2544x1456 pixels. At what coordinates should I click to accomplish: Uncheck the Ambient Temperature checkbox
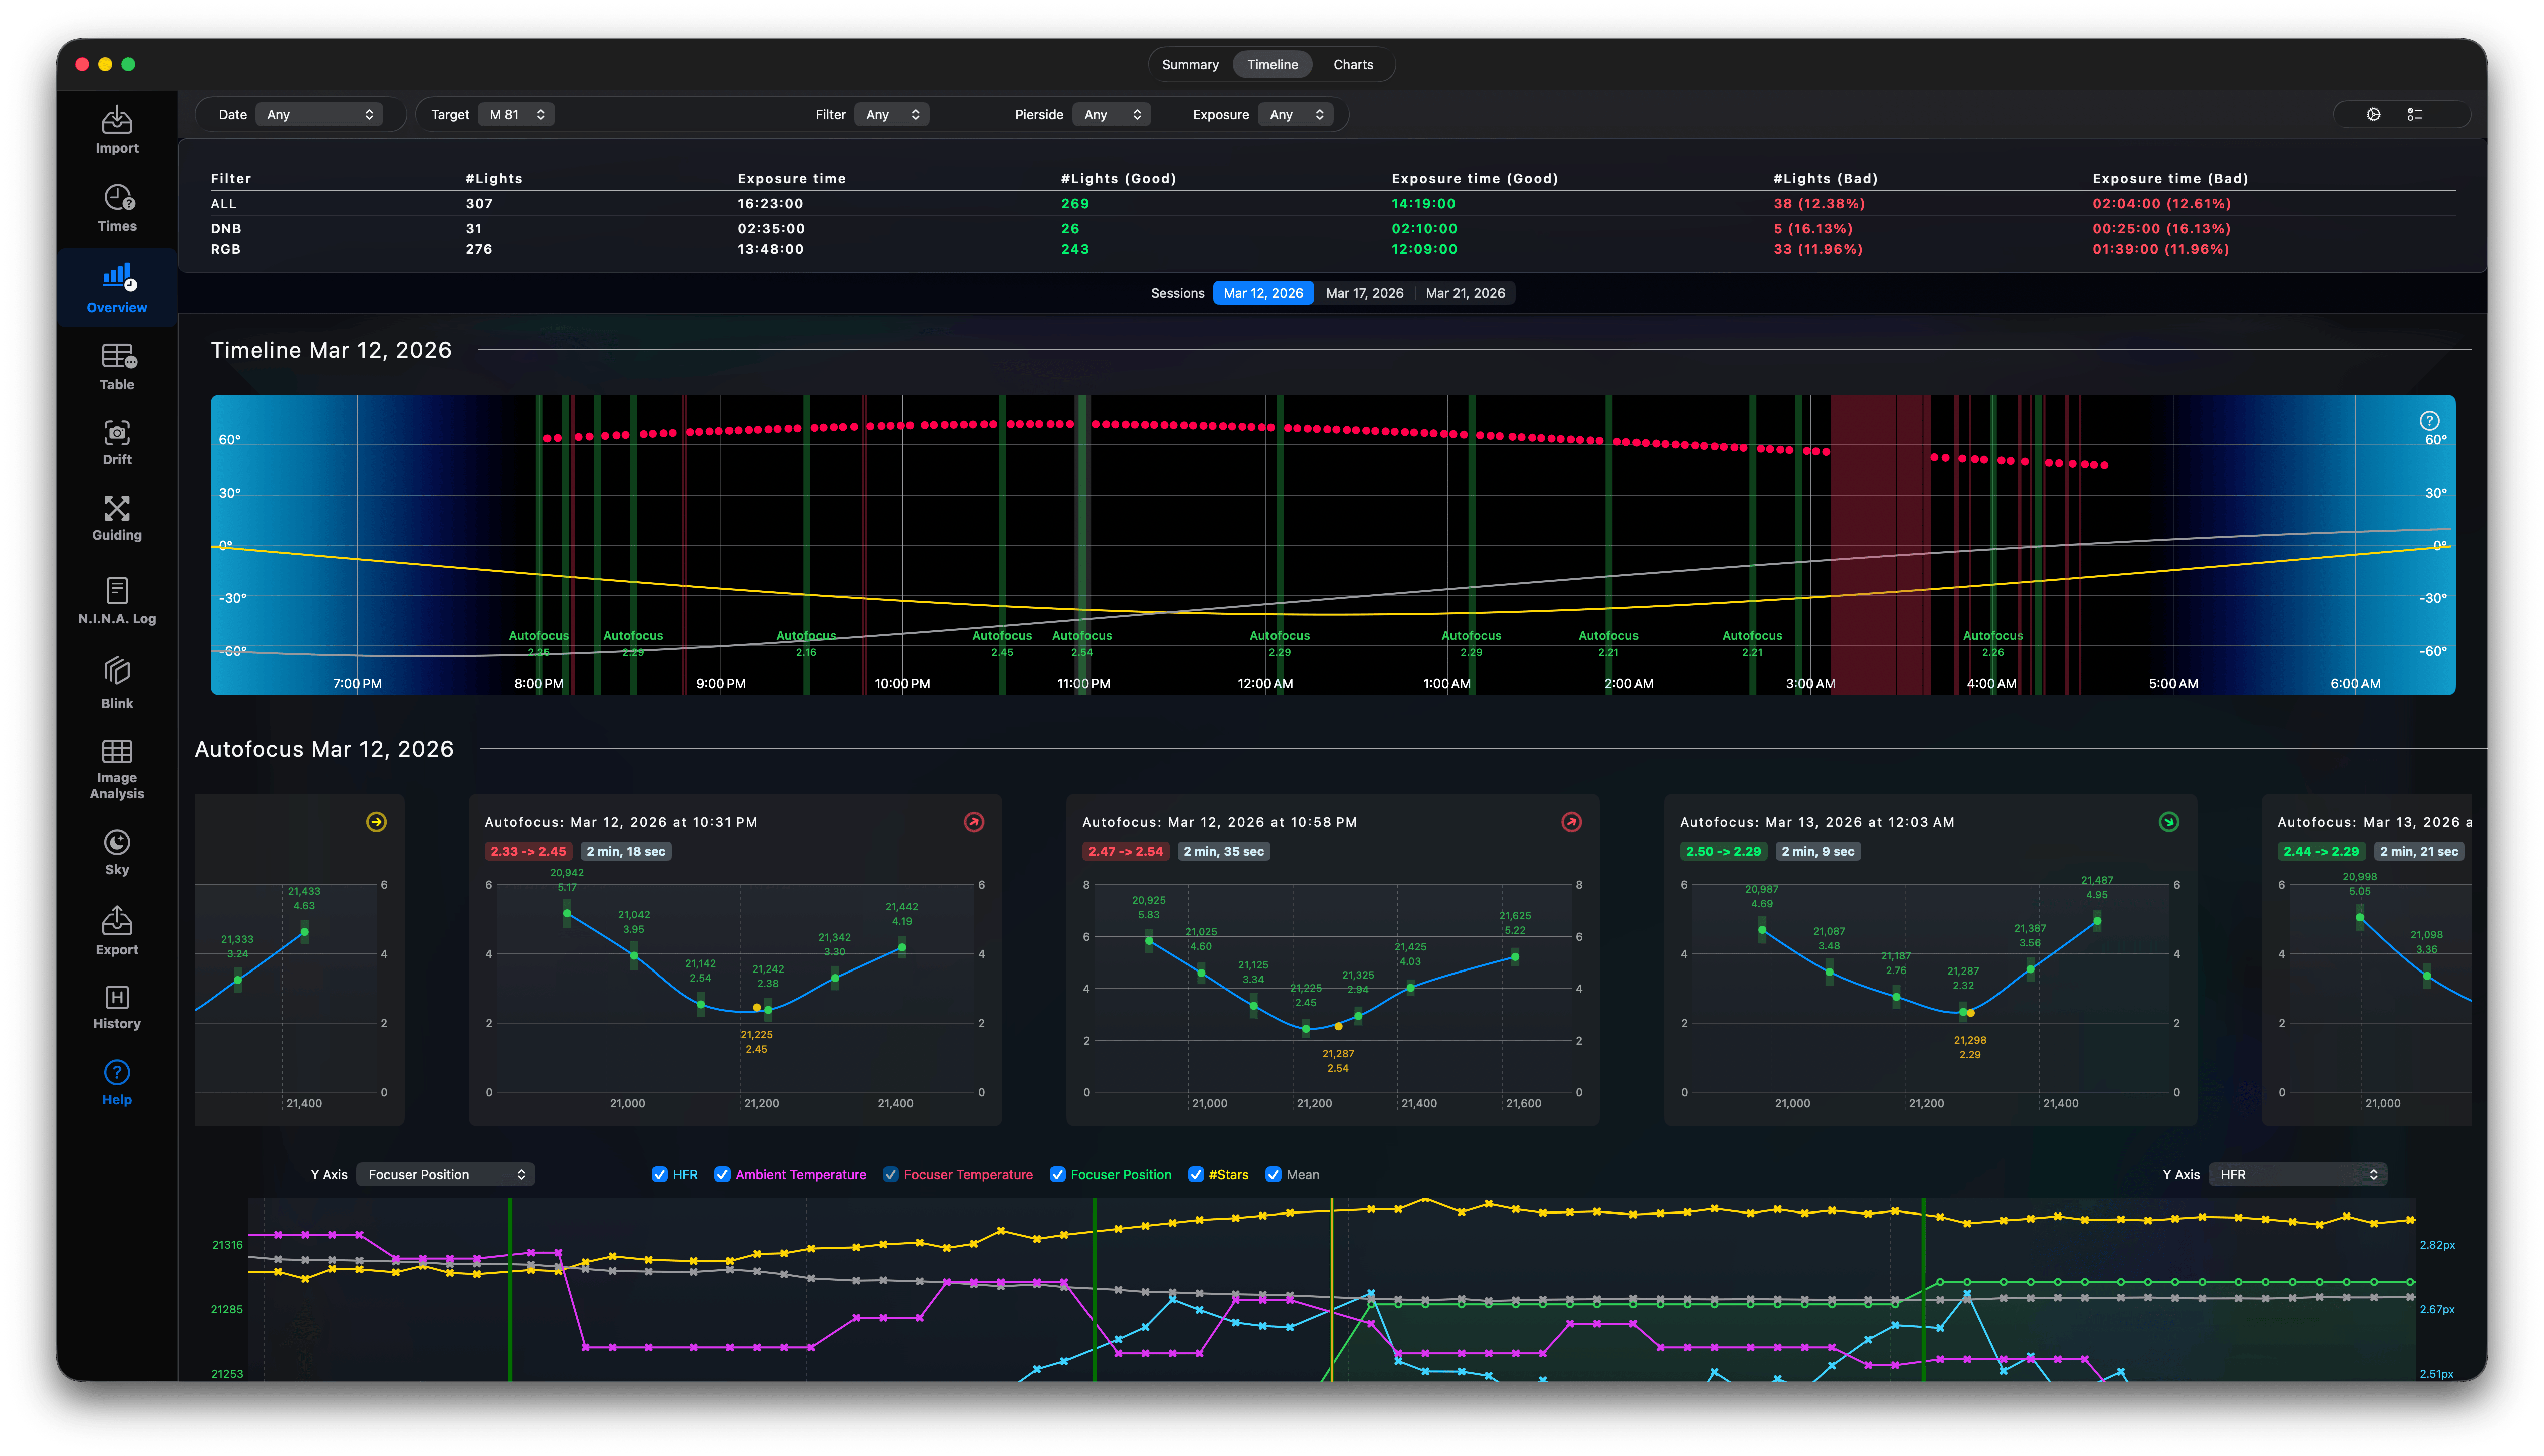coord(721,1174)
